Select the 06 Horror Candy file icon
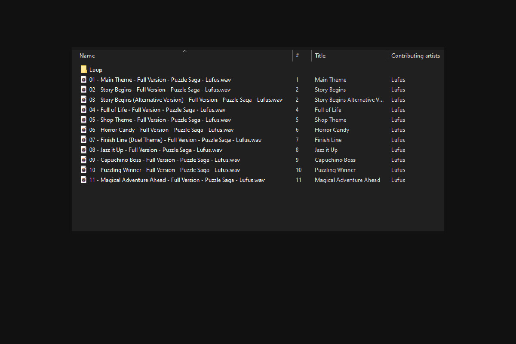The width and height of the screenshot is (516, 344). [x=83, y=130]
